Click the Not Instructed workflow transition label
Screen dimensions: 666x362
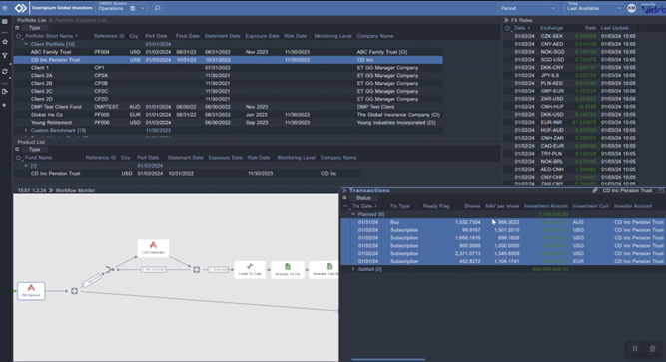point(154,270)
